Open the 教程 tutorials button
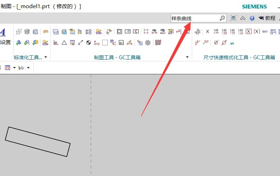Image resolution: width=280 pixels, height=176 pixels. click(267, 18)
